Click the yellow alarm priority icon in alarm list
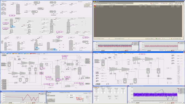185x104 pixels. pos(94,7)
